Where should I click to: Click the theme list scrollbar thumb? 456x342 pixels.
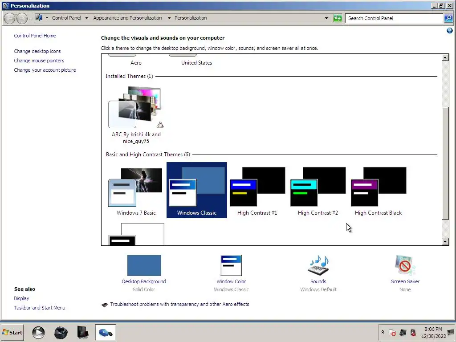click(445, 163)
